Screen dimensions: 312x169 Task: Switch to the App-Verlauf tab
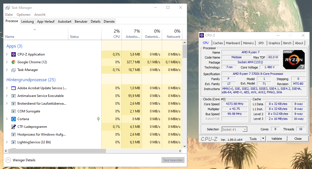point(46,22)
